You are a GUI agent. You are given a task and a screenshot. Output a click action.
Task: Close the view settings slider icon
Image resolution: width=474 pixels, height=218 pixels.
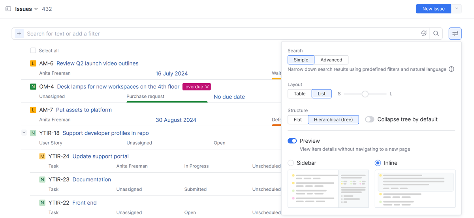[x=455, y=34]
